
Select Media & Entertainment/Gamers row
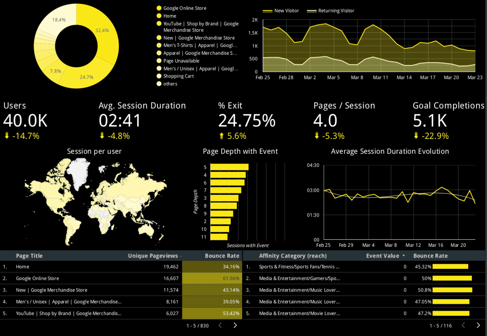364,278
